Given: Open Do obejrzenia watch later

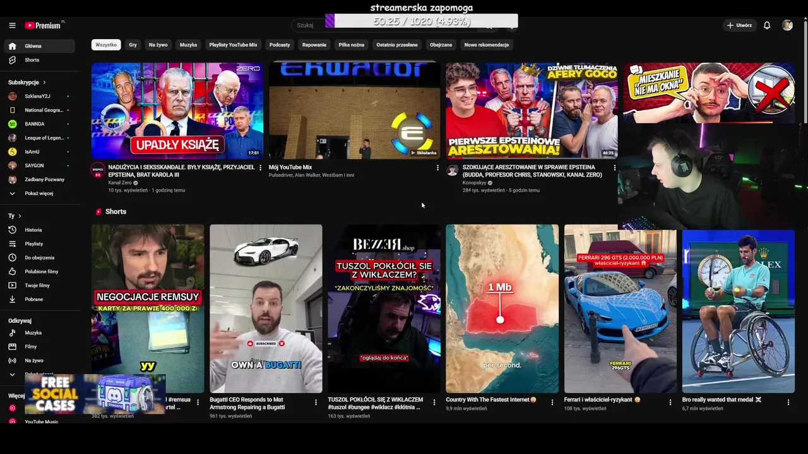Looking at the screenshot, I should [x=39, y=258].
